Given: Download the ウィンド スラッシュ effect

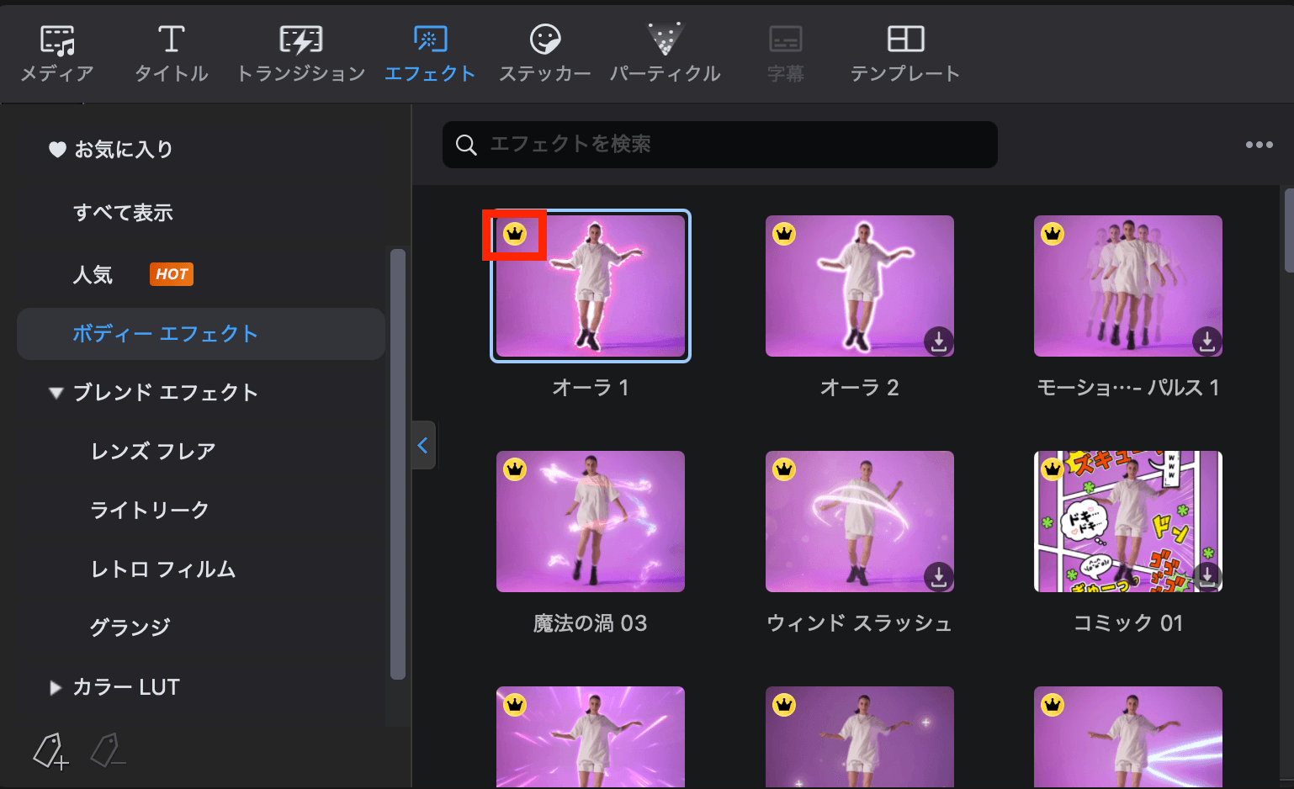Looking at the screenshot, I should coord(938,576).
